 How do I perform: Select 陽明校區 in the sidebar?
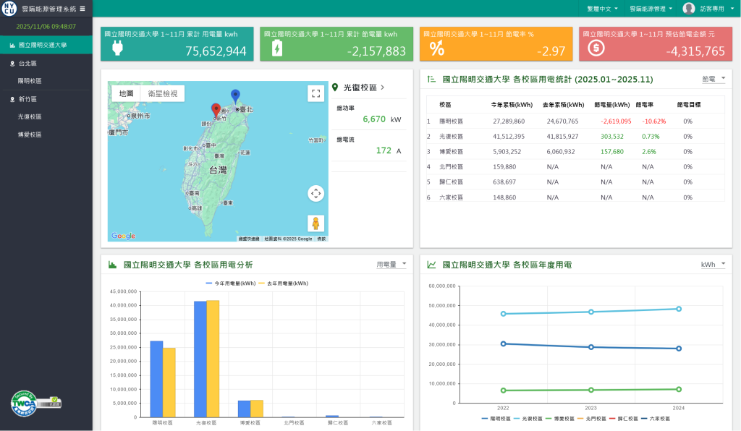[30, 81]
